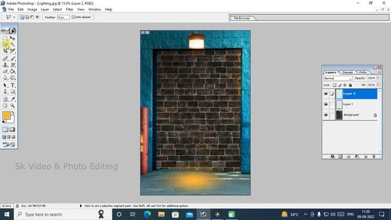Select the Magic Wand tool
Image resolution: width=391 pixels, height=220 pixels.
click(x=12, y=45)
